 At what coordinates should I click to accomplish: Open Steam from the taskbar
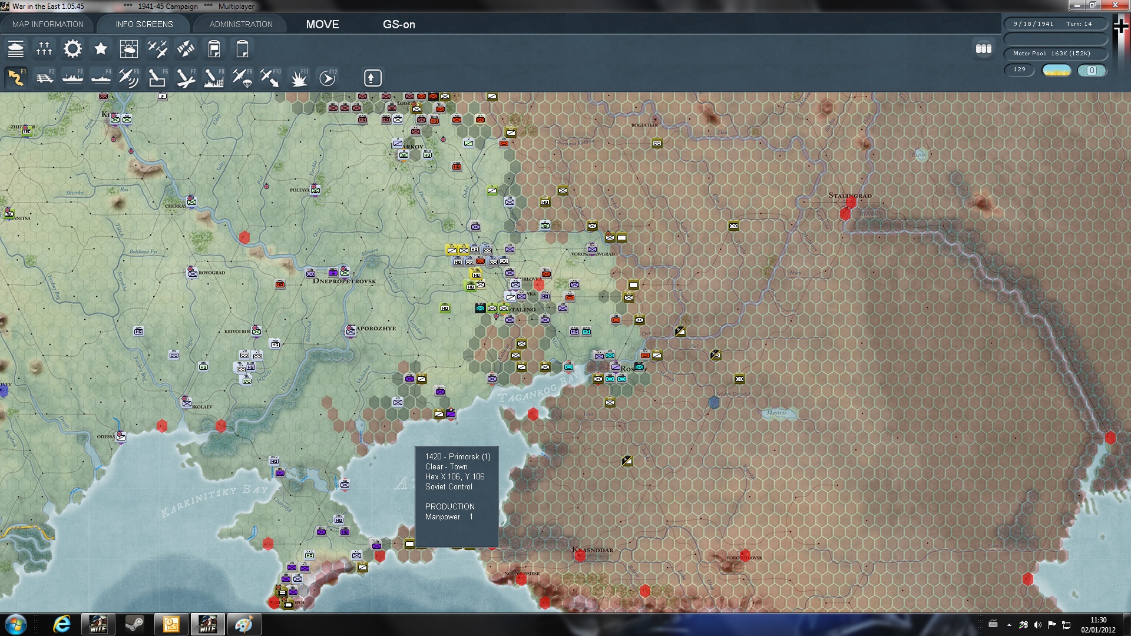pyautogui.click(x=134, y=624)
